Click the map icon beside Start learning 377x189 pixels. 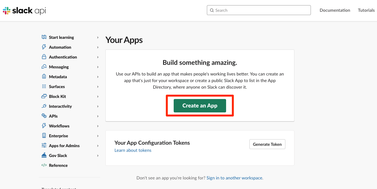pyautogui.click(x=44, y=37)
